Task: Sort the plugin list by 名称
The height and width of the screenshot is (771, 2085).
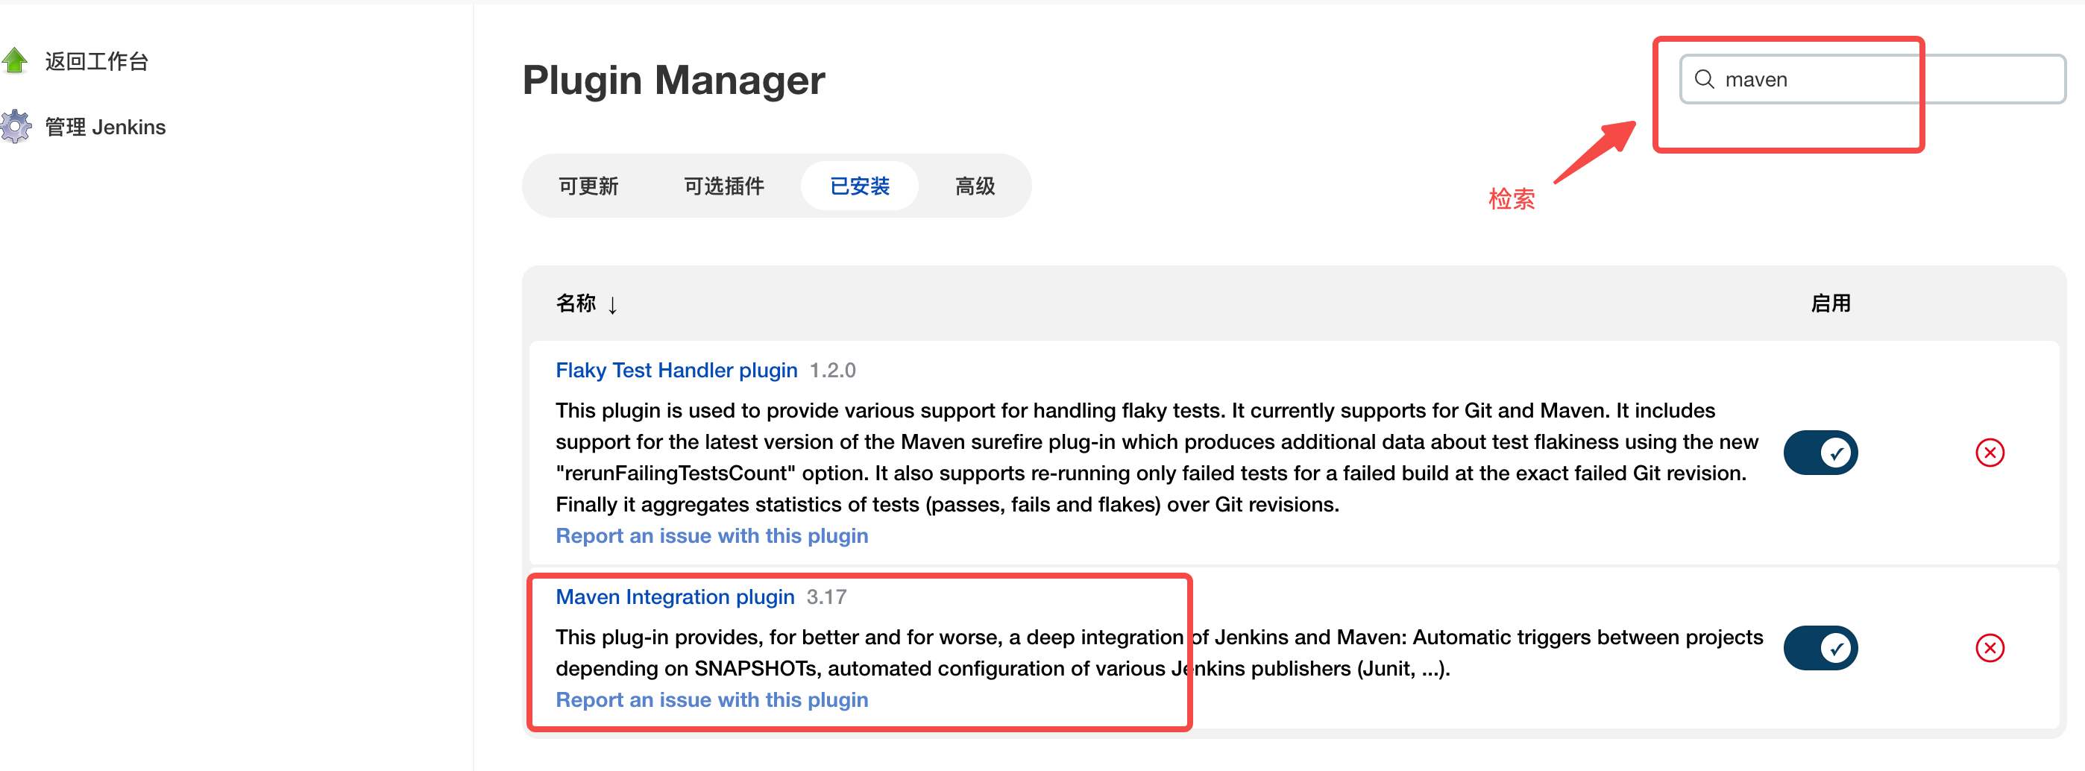Action: click(x=576, y=303)
